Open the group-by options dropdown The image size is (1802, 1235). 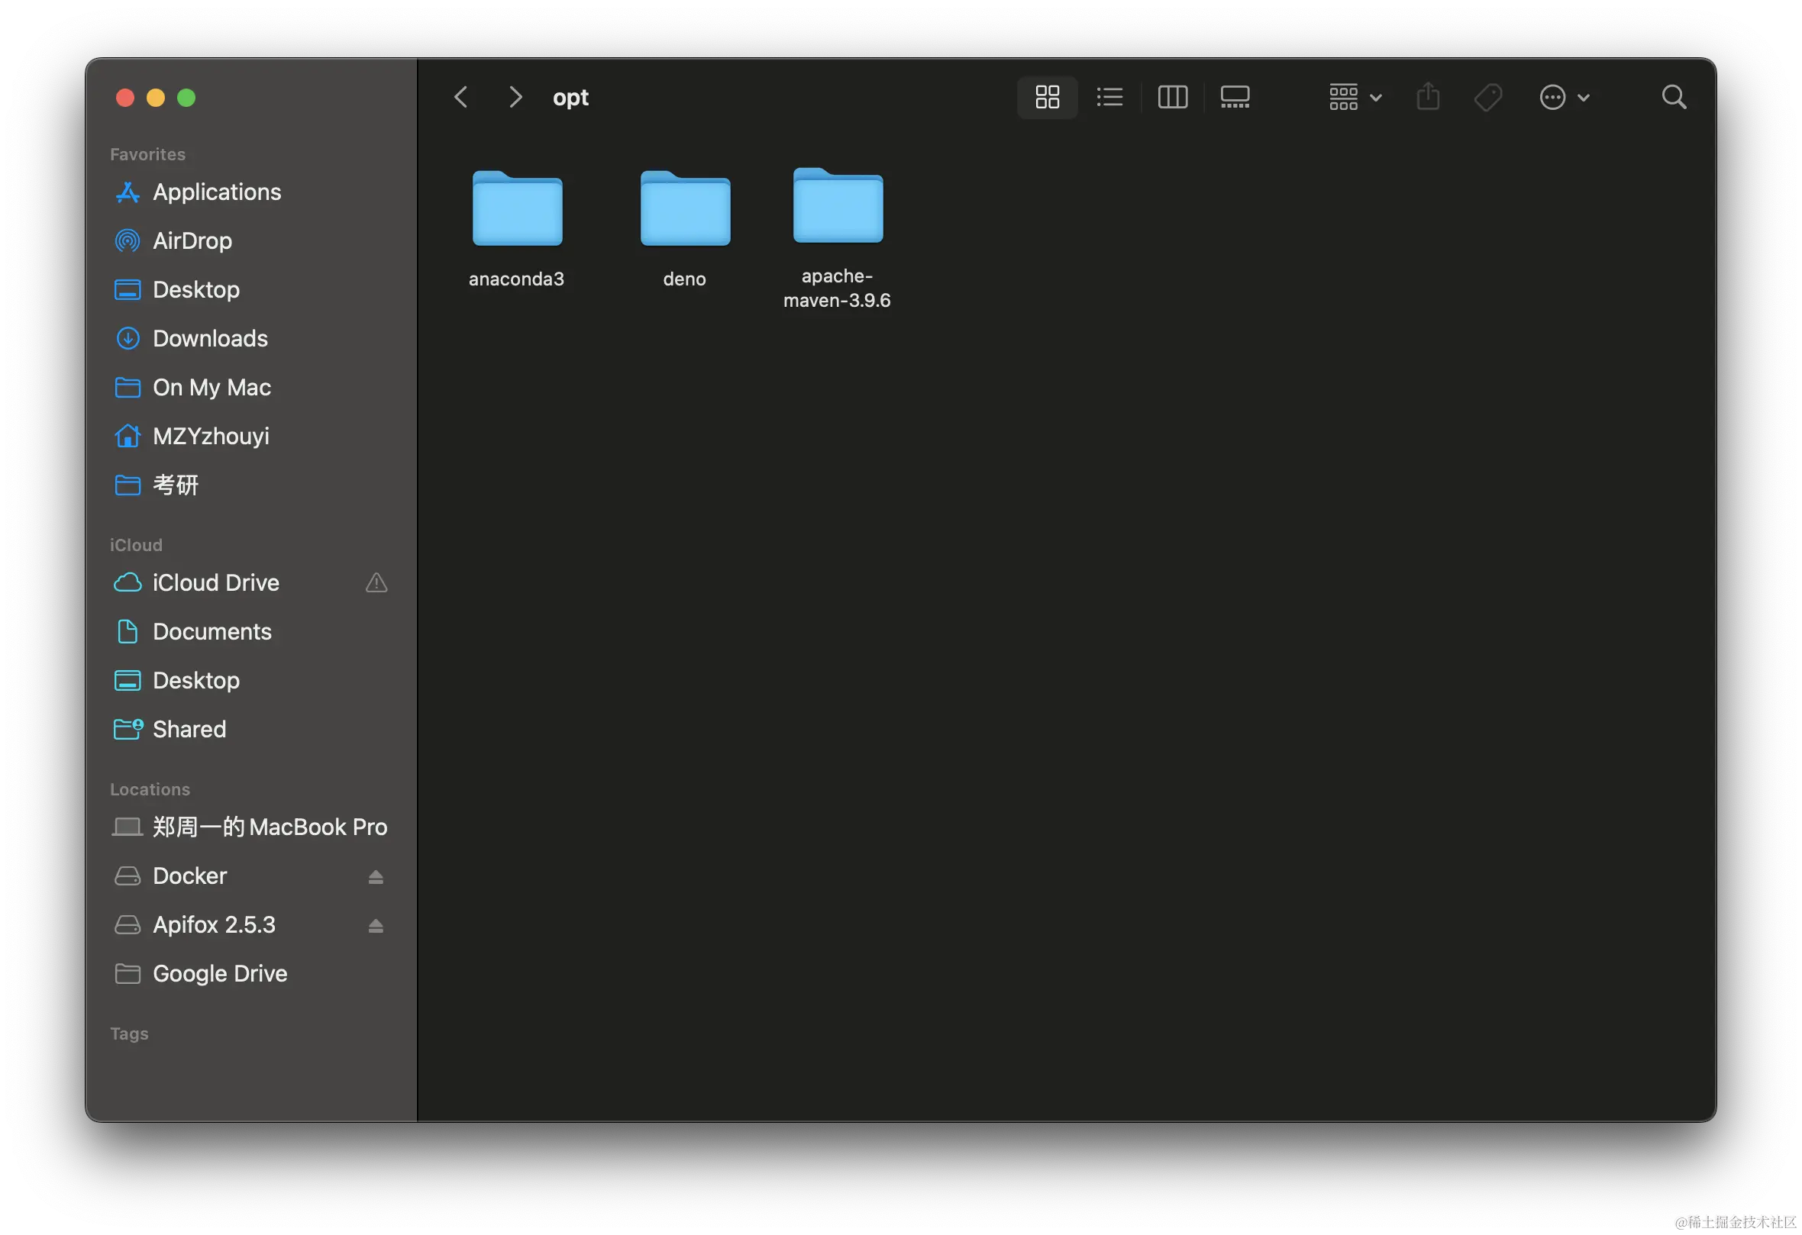1355,97
